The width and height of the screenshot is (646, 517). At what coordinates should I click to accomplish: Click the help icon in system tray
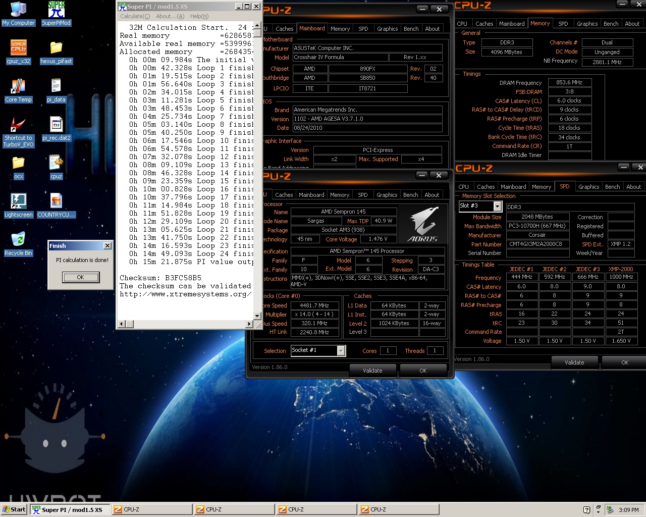[586, 510]
